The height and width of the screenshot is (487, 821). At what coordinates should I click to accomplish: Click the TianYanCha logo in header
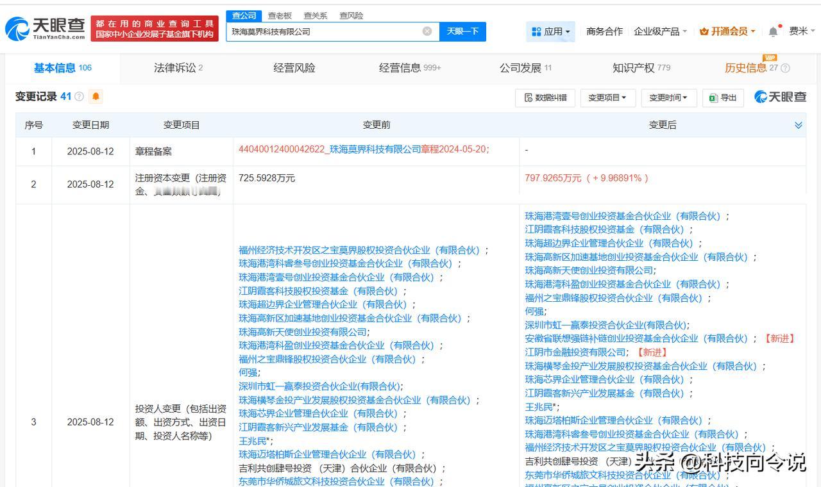[44, 28]
